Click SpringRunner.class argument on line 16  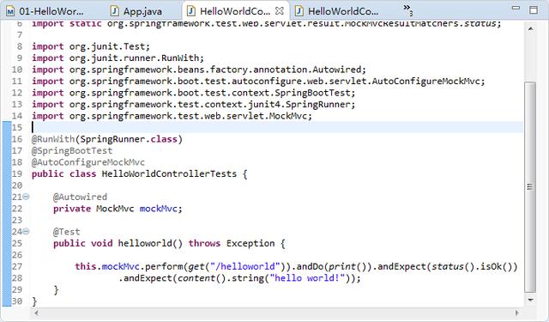click(129, 139)
